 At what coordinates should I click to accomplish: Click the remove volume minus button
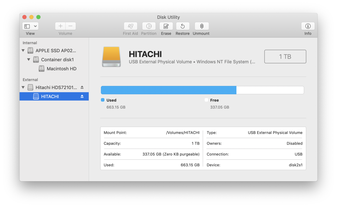click(x=70, y=26)
